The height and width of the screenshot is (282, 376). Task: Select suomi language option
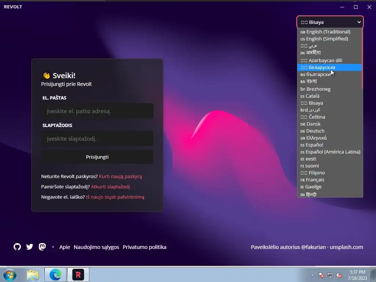pyautogui.click(x=329, y=166)
